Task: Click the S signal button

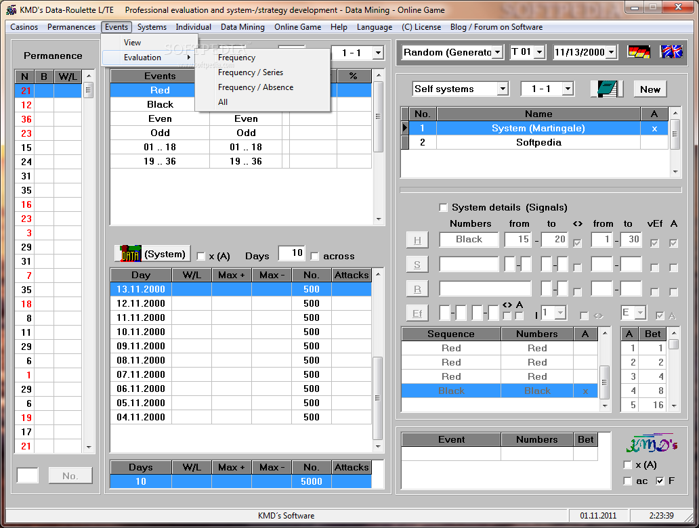Action: 417,264
